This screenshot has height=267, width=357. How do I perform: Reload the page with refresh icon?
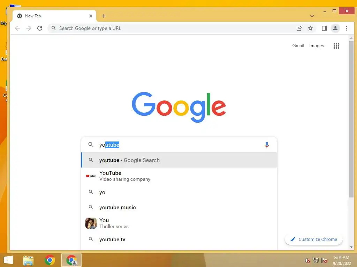click(x=40, y=28)
